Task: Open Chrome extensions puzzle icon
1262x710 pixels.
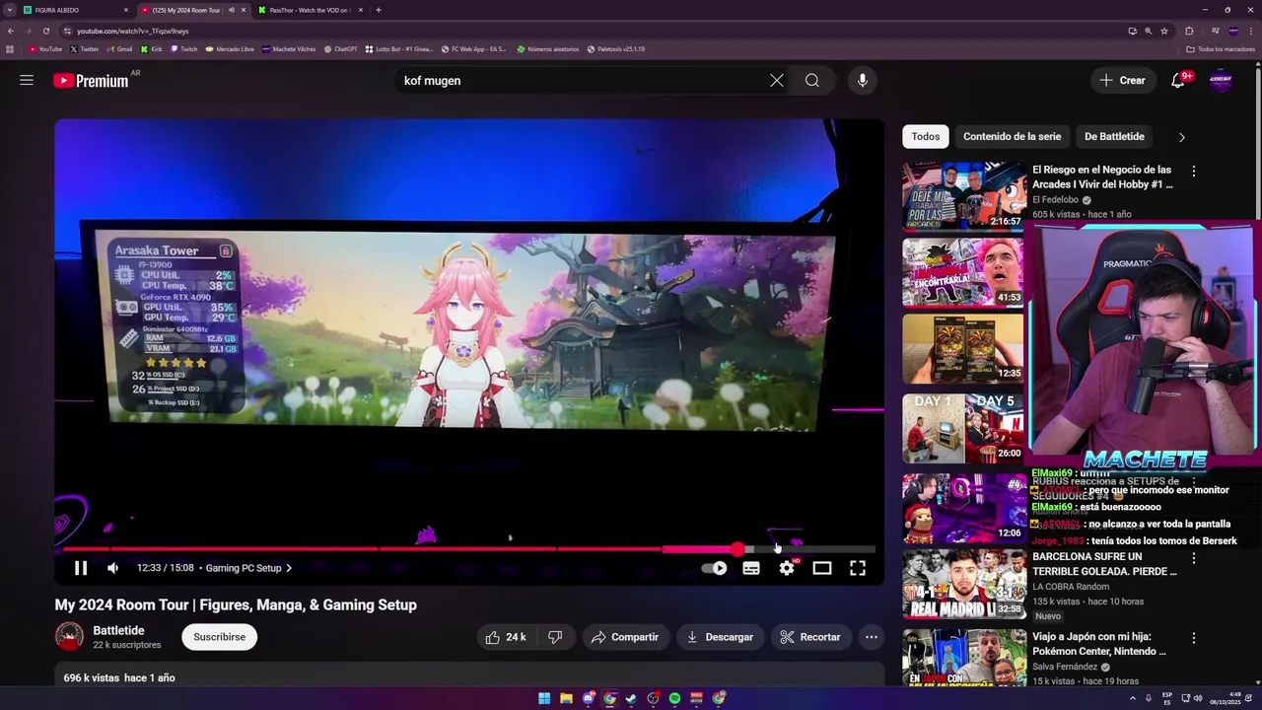Action: point(1189,31)
